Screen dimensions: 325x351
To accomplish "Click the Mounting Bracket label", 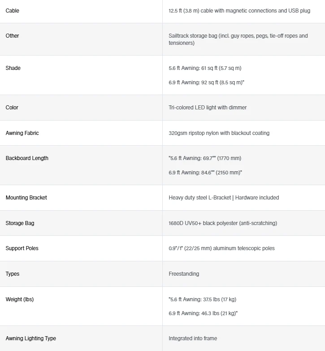I will click(26, 198).
